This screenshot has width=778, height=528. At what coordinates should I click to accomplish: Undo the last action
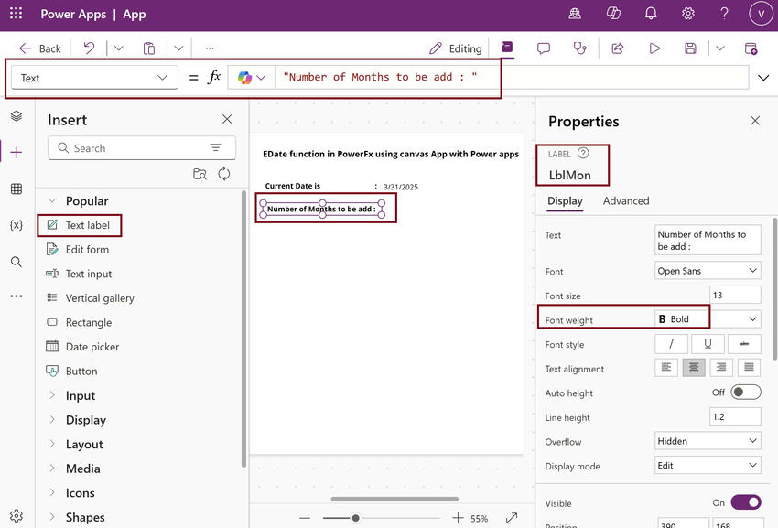coord(90,48)
